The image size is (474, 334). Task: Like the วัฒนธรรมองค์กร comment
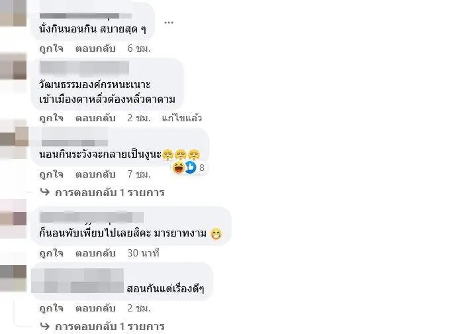pos(52,118)
